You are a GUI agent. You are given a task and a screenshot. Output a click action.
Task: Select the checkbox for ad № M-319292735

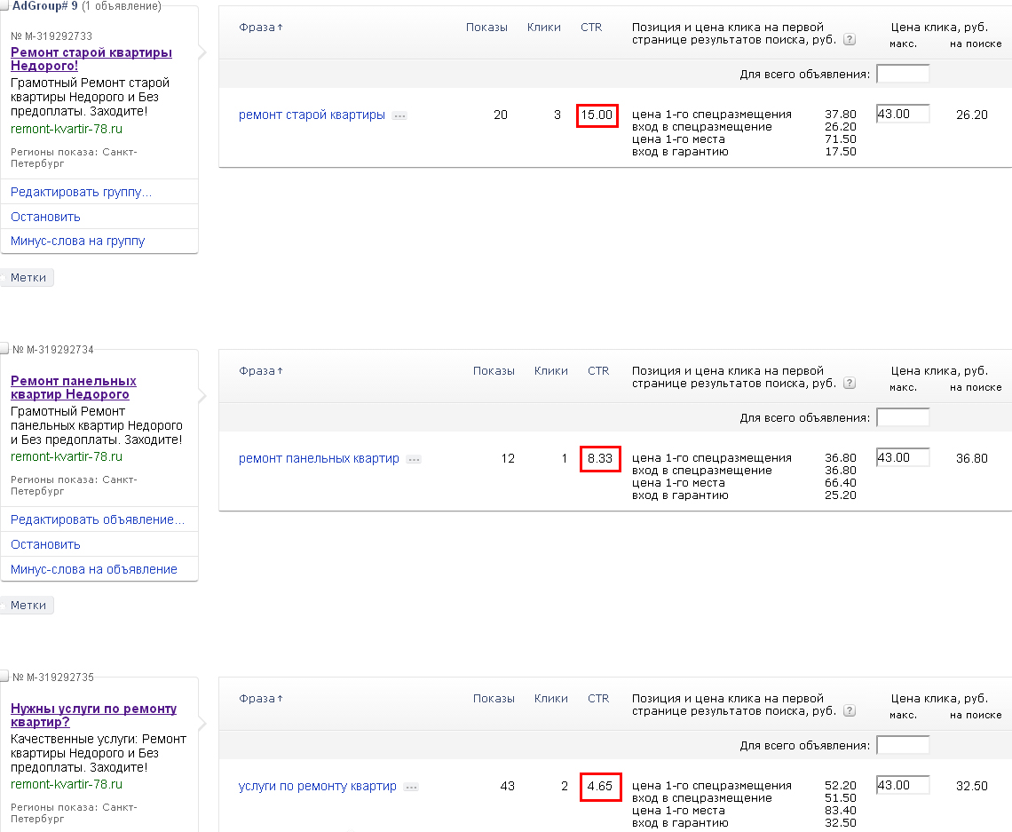pos(4,677)
